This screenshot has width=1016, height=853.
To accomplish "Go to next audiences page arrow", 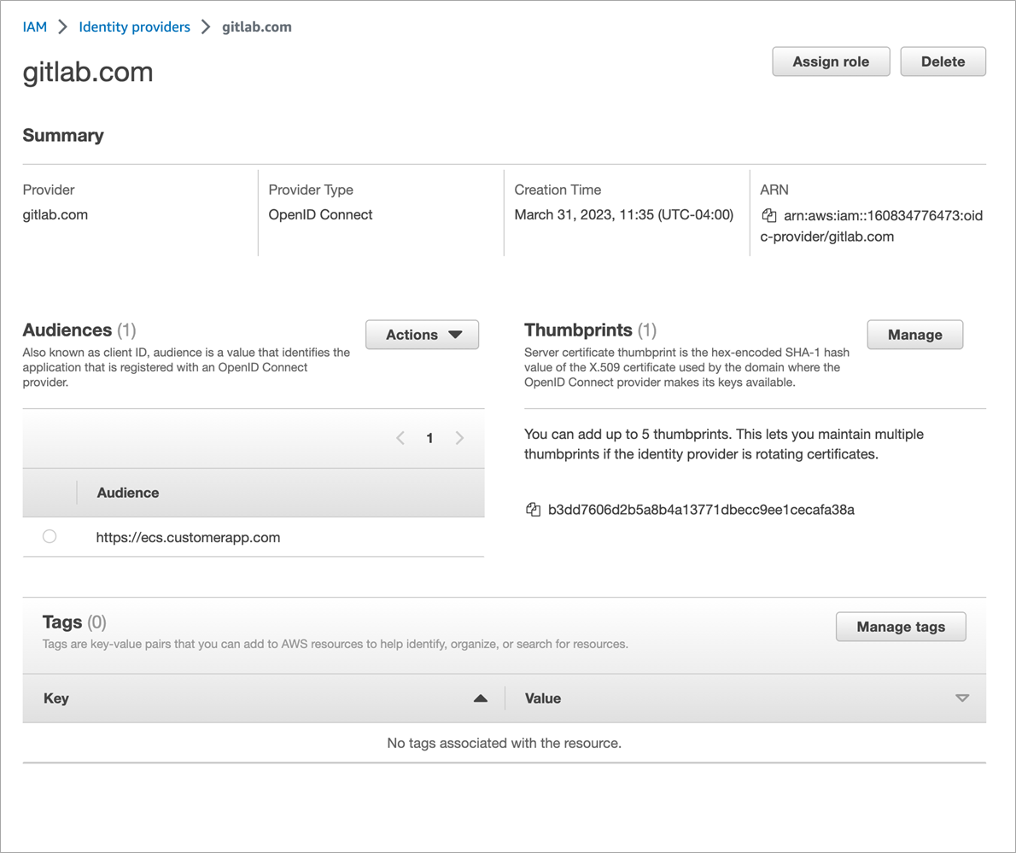I will click(459, 438).
